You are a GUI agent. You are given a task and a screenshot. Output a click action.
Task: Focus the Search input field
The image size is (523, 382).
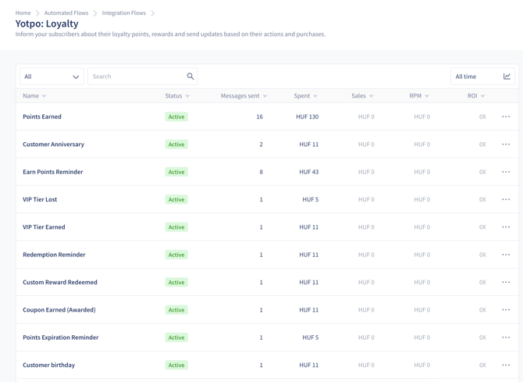[143, 77]
